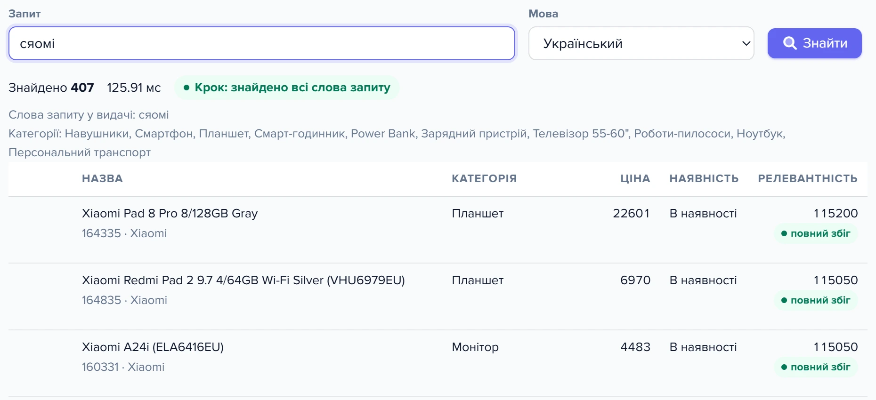The width and height of the screenshot is (876, 400).
Task: Click В наявності for Xiaomi A24i row
Action: point(703,347)
